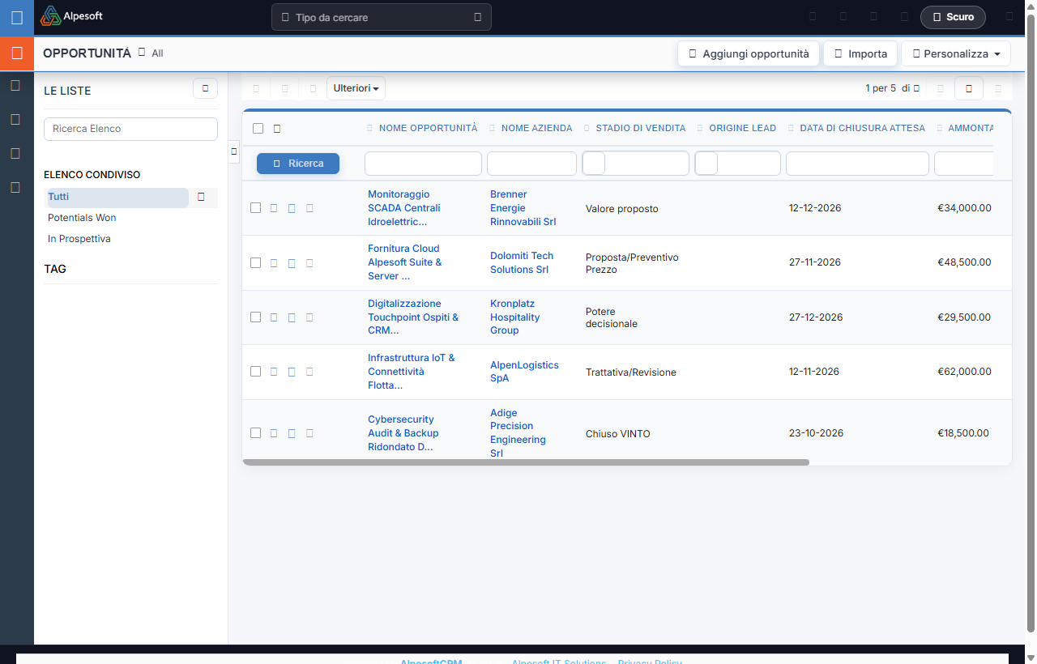Toggle the Scuro dark mode switch
Viewport: 1037px width, 664px height.
(x=953, y=17)
